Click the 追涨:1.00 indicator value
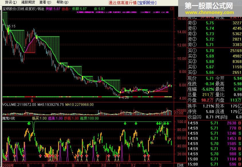 click(x=55, y=118)
